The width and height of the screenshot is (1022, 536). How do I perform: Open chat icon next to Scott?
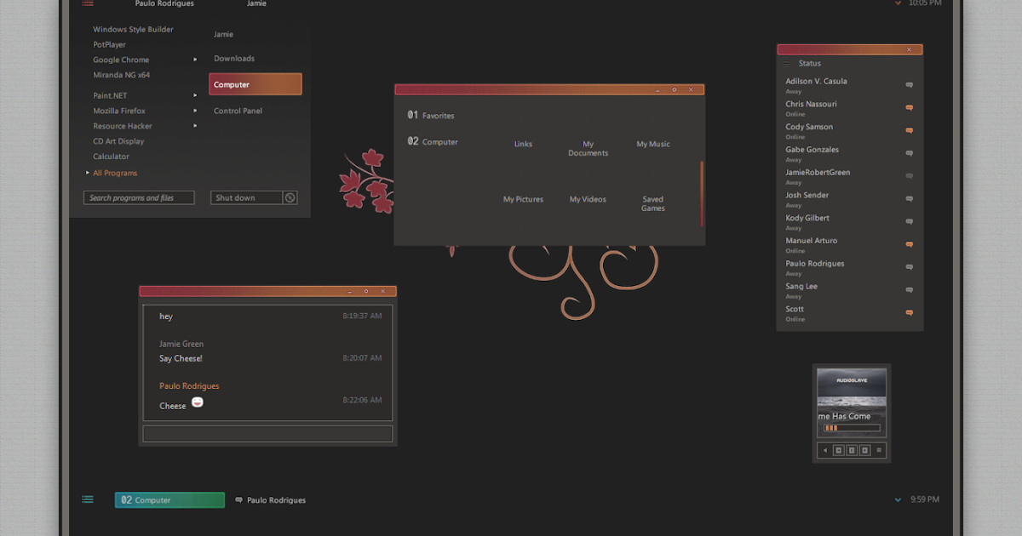pos(910,313)
